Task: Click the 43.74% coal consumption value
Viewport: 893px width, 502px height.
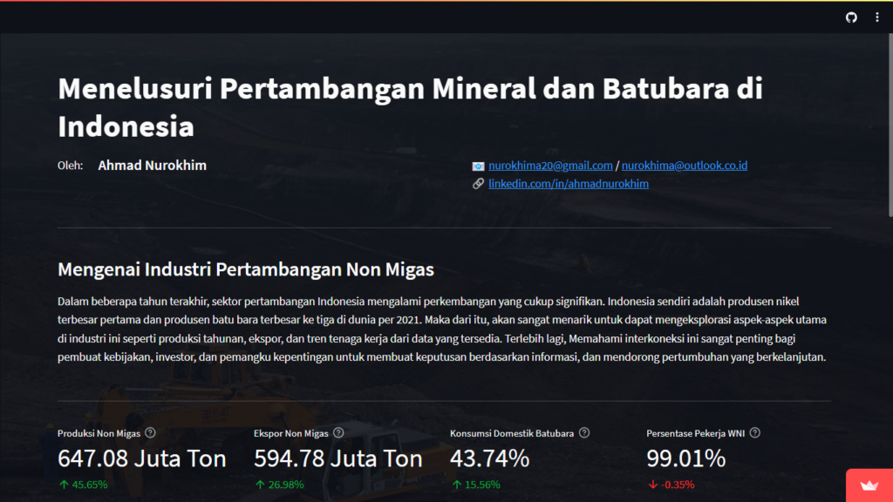Action: pos(489,458)
